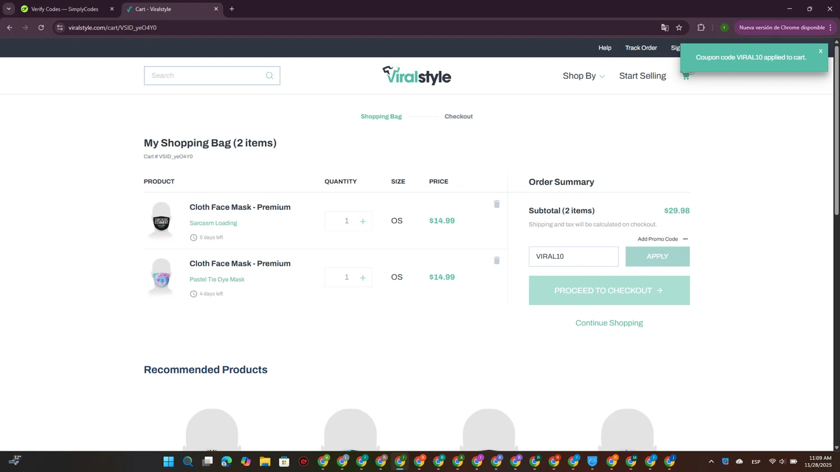
Task: Open OneDrive cloud tray icon
Action: (x=739, y=461)
